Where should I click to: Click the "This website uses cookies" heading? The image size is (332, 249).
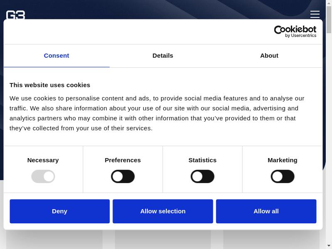(x=50, y=85)
